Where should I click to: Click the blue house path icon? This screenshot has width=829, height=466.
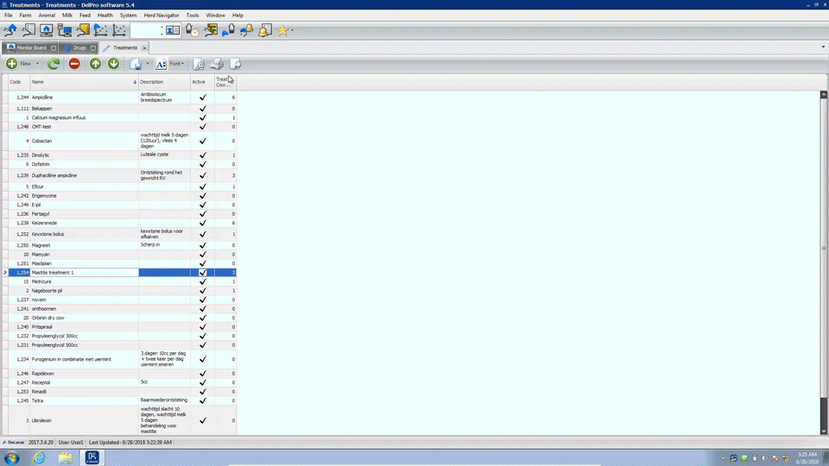[x=10, y=30]
